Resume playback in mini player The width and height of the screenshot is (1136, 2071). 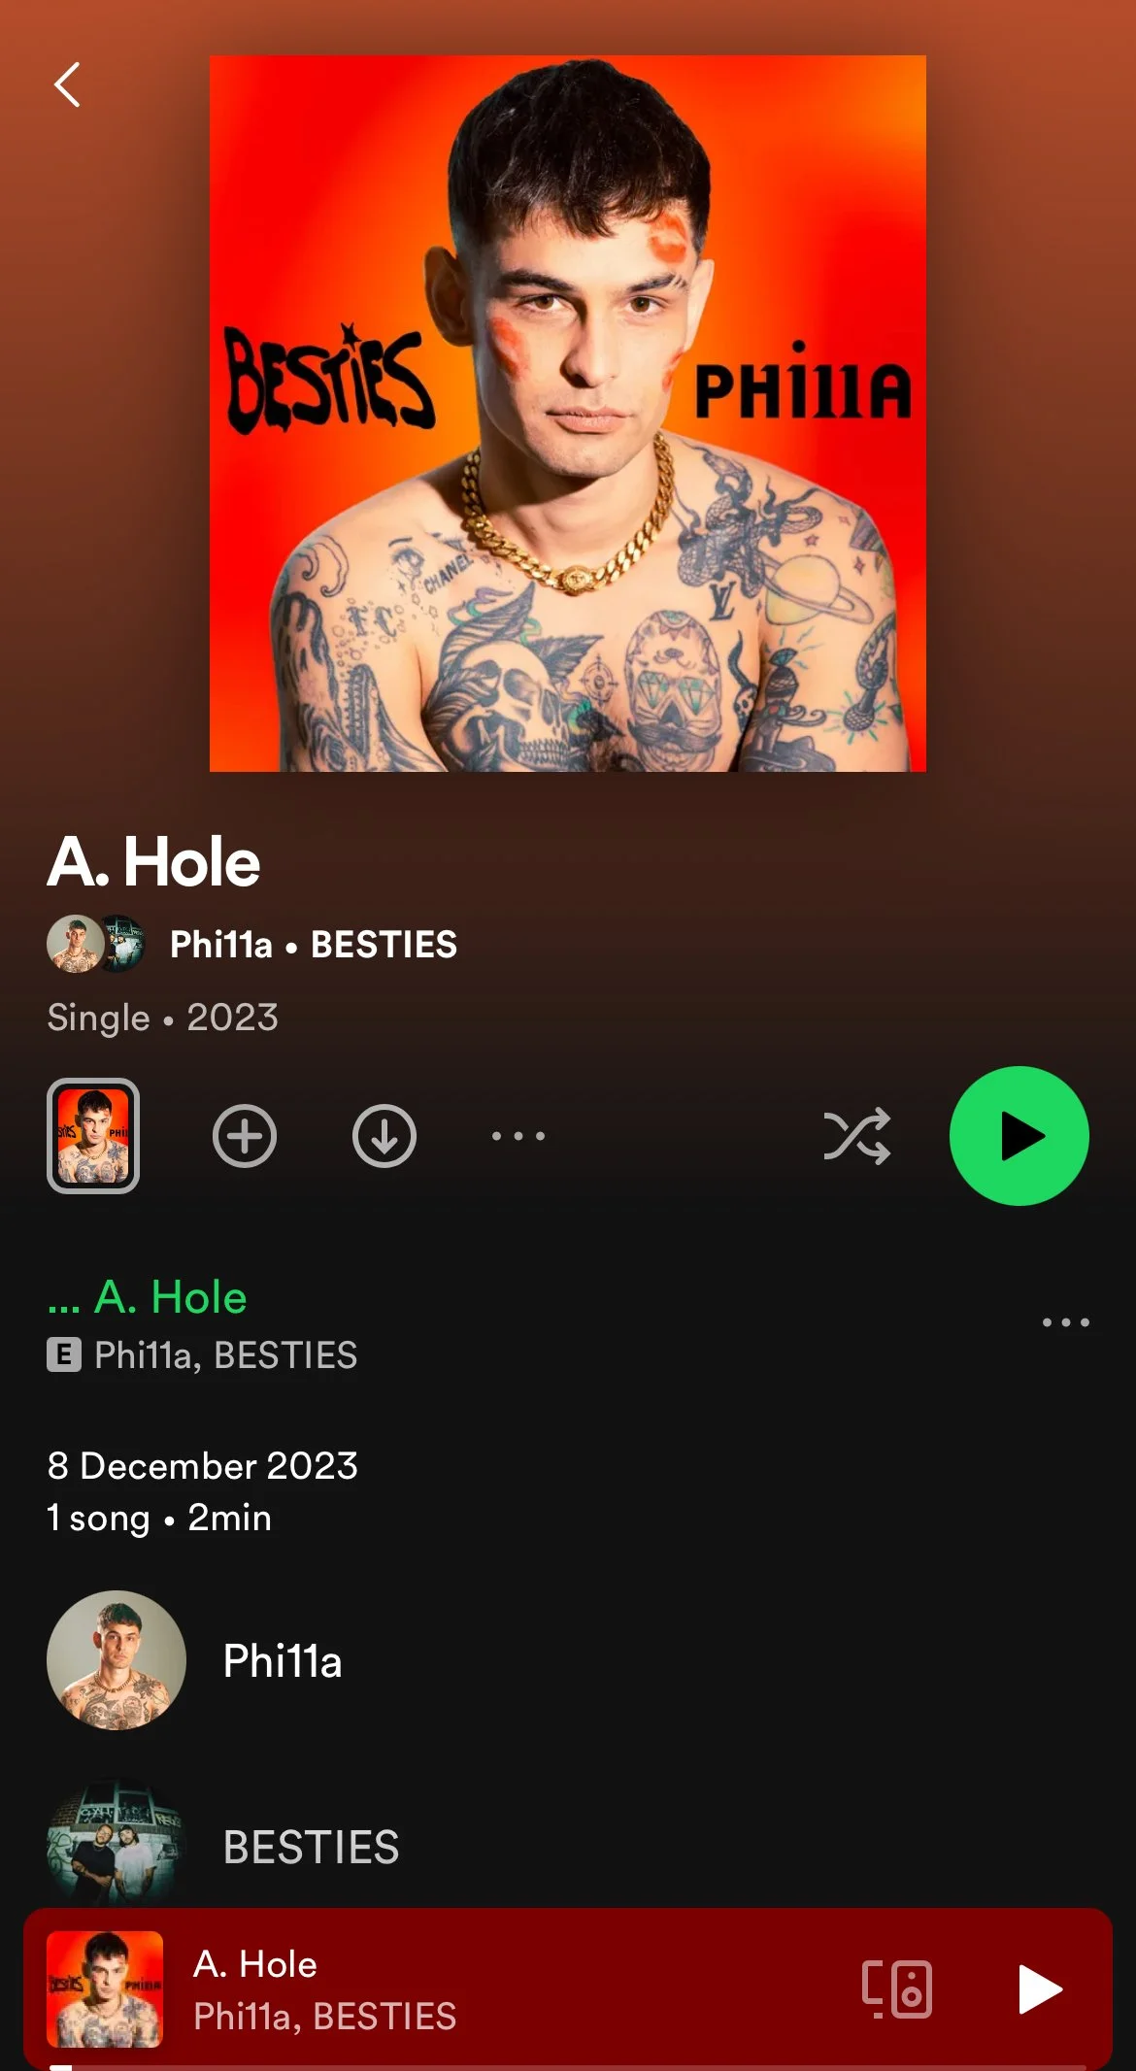(x=1040, y=1989)
